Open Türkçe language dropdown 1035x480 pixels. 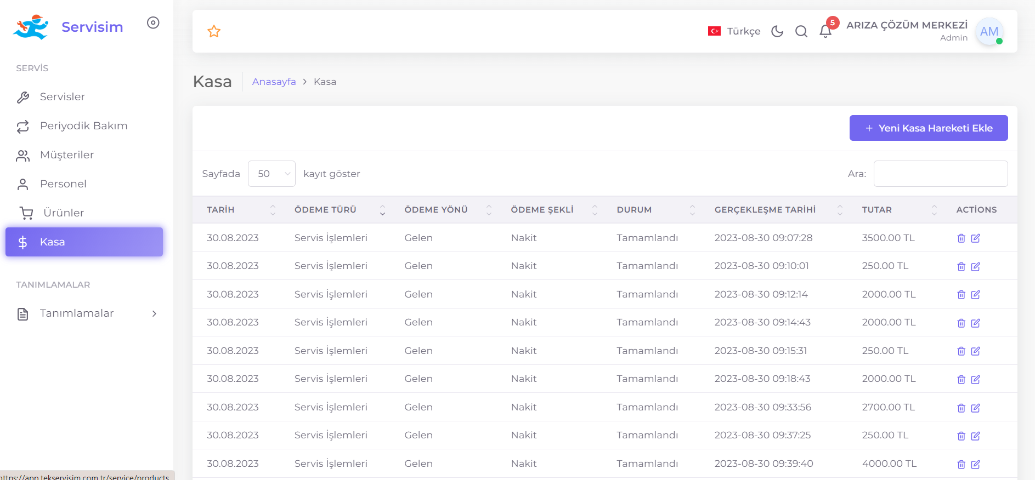click(734, 31)
